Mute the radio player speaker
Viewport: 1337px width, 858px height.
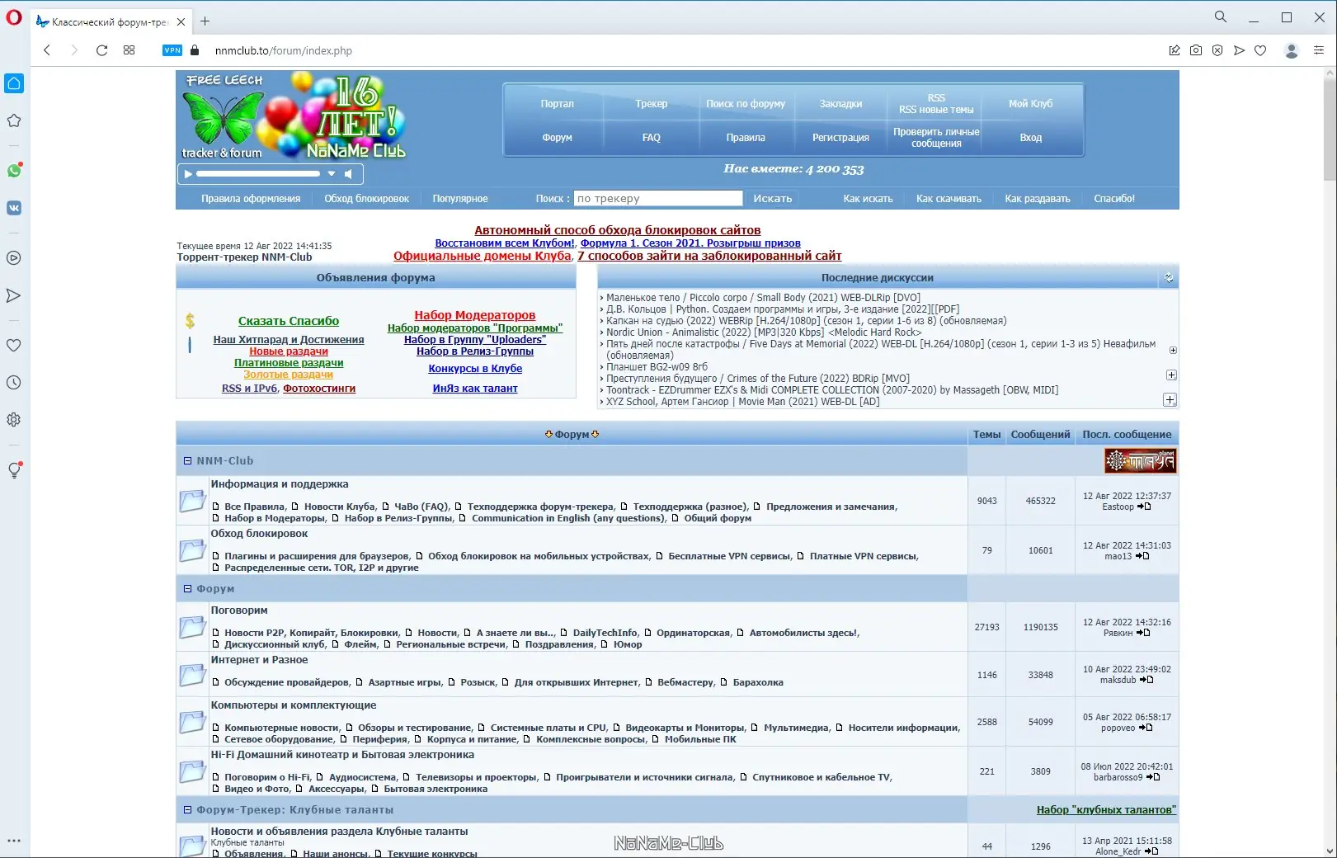tap(349, 174)
